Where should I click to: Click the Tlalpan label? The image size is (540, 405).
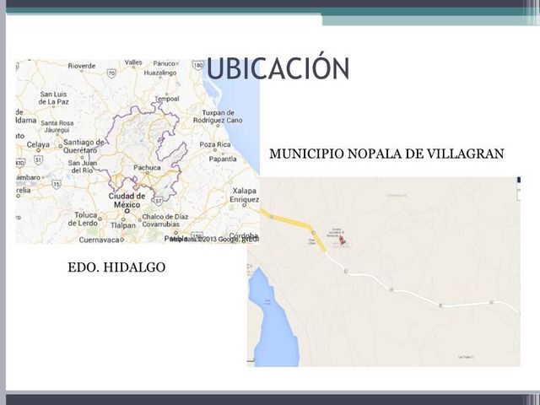(x=123, y=225)
